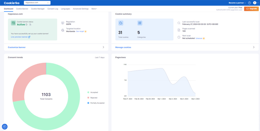Go to Advanced Settings tab
The height and width of the screenshot is (131, 260).
(81, 9)
